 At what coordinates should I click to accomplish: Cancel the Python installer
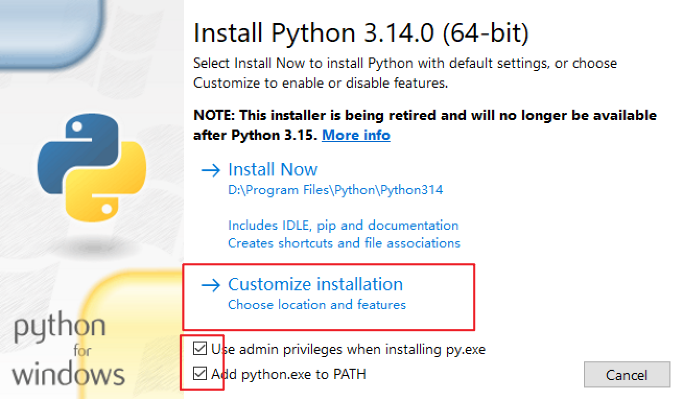(627, 375)
